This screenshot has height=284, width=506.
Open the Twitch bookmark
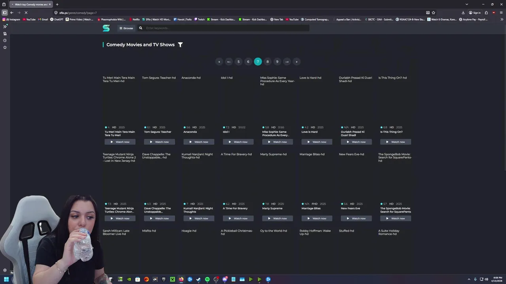(x=199, y=19)
